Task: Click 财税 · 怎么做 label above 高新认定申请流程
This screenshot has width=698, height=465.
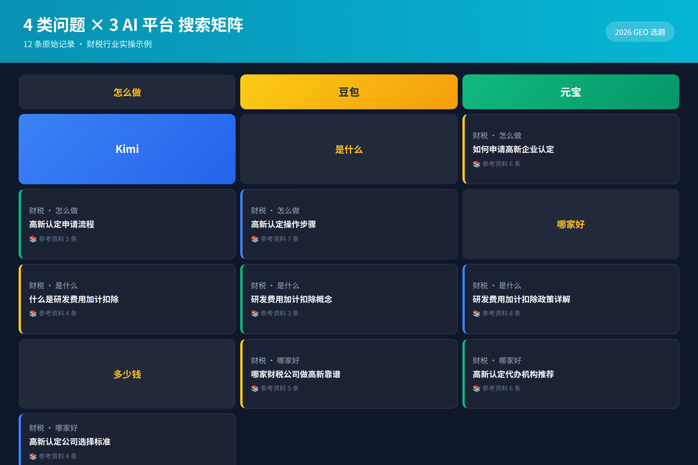Action: click(x=54, y=210)
